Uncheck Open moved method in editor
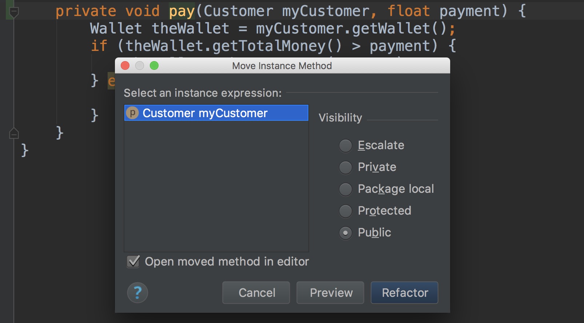This screenshot has height=323, width=584. click(x=133, y=262)
